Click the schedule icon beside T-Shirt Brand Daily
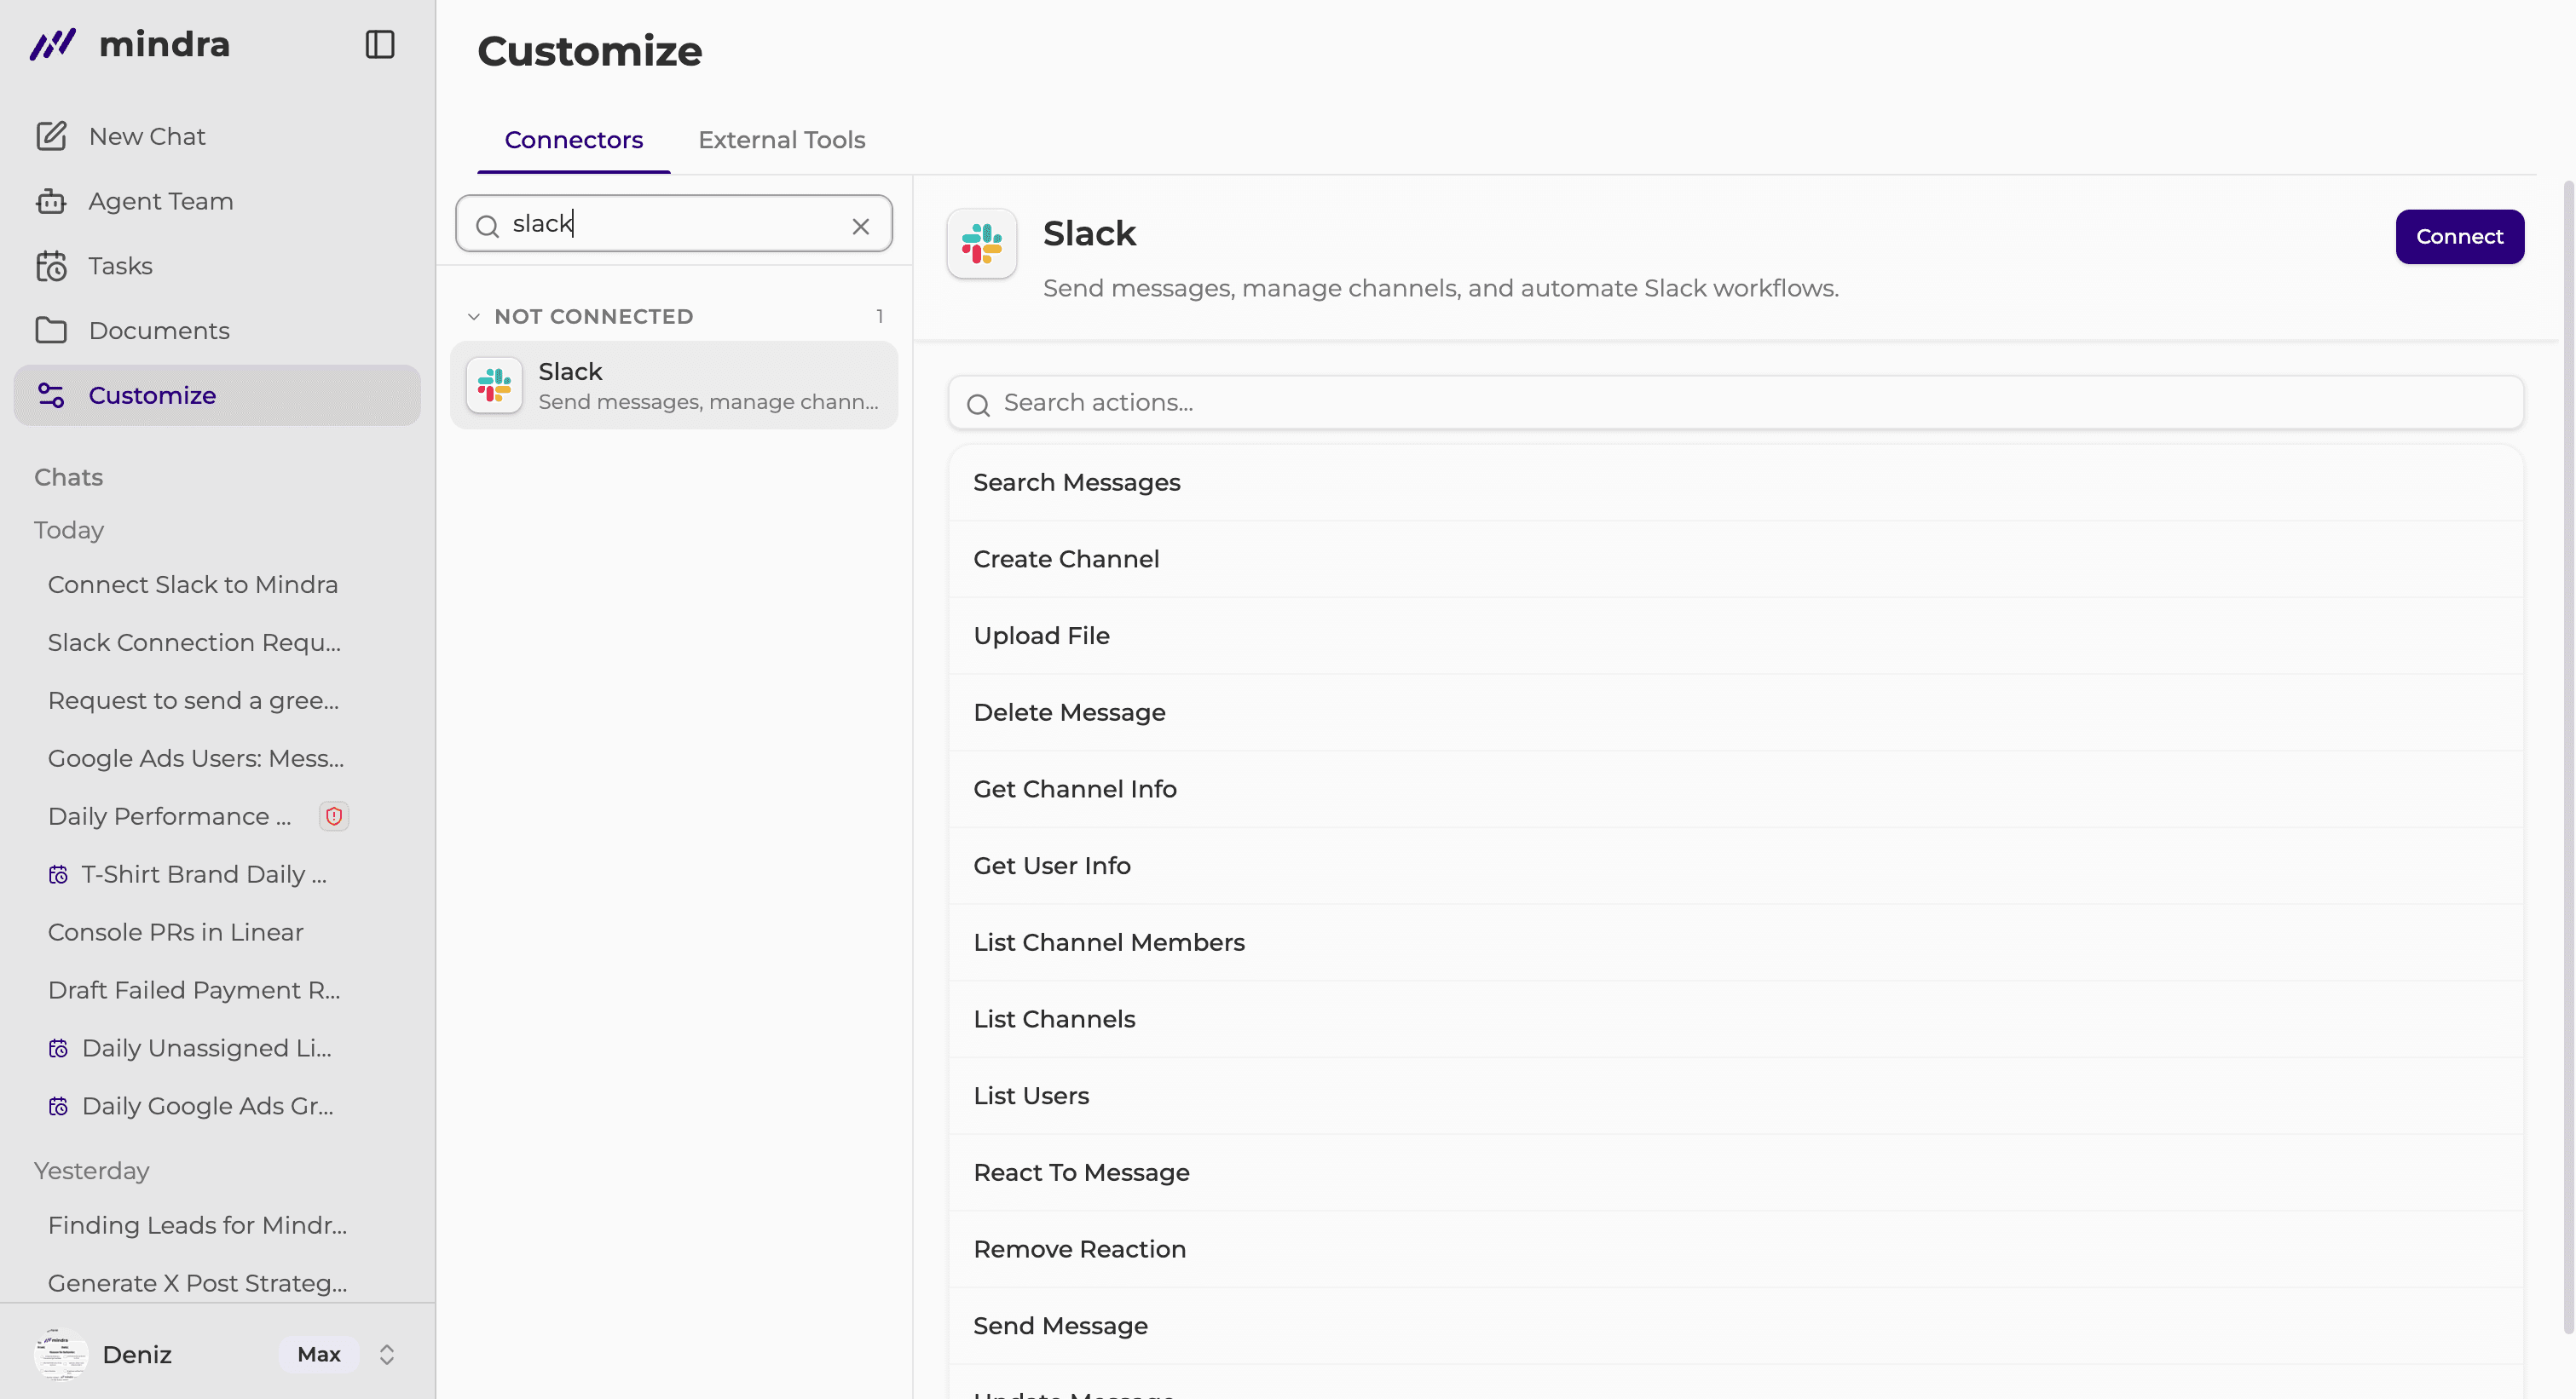 click(x=59, y=874)
